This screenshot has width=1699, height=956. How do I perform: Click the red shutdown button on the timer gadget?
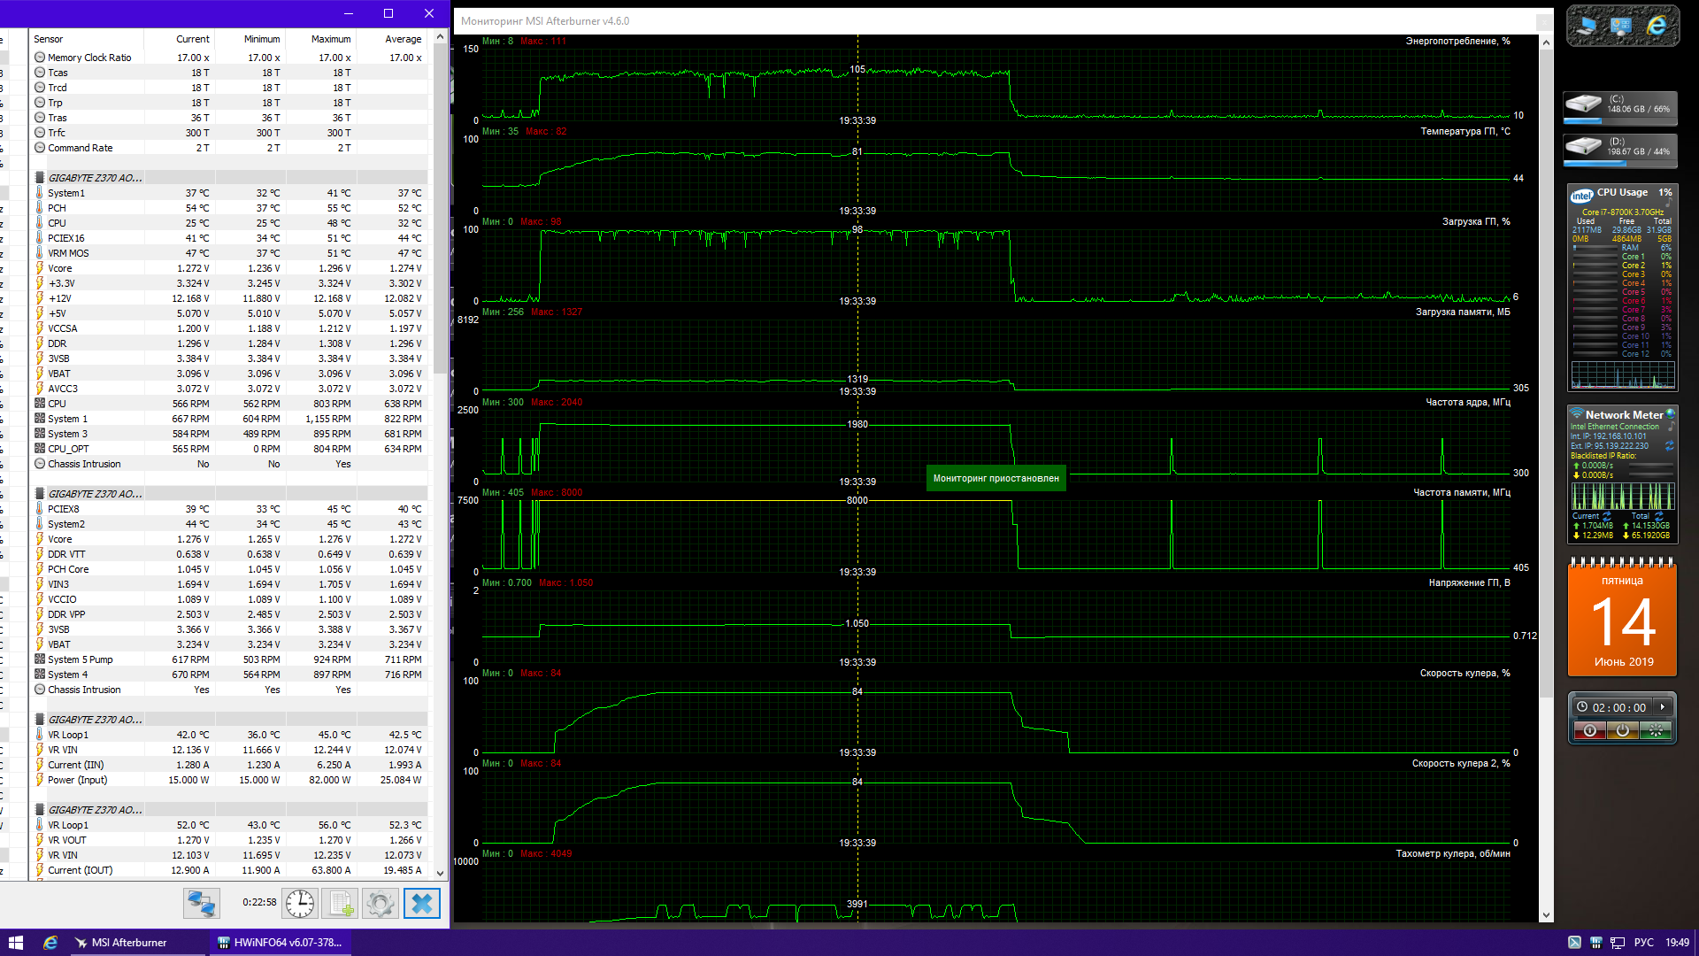pos(1590,730)
